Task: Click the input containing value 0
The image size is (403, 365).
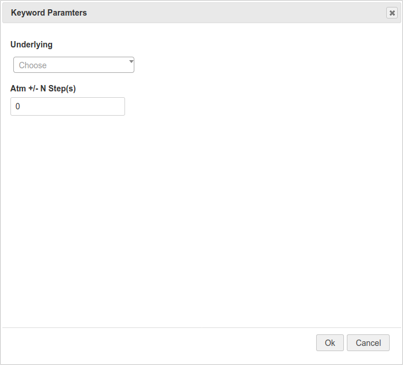Action: (68, 106)
